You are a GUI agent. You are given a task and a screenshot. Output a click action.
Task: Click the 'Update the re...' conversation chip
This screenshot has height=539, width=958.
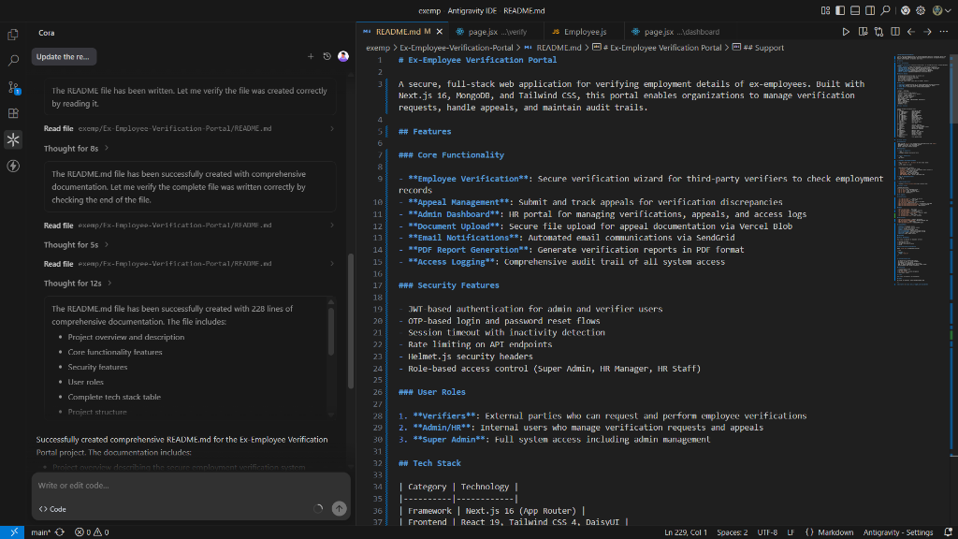coord(64,57)
